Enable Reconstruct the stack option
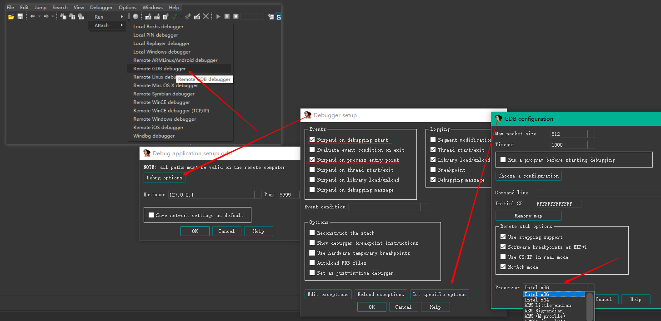 pos(312,233)
